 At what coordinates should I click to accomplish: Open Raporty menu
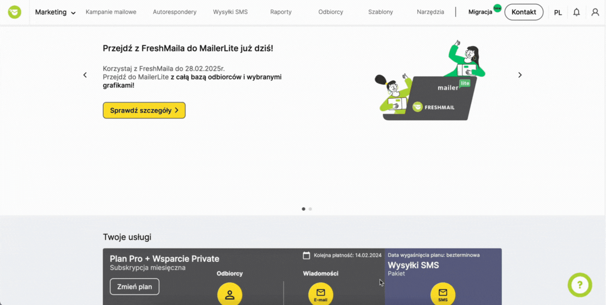coord(281,12)
